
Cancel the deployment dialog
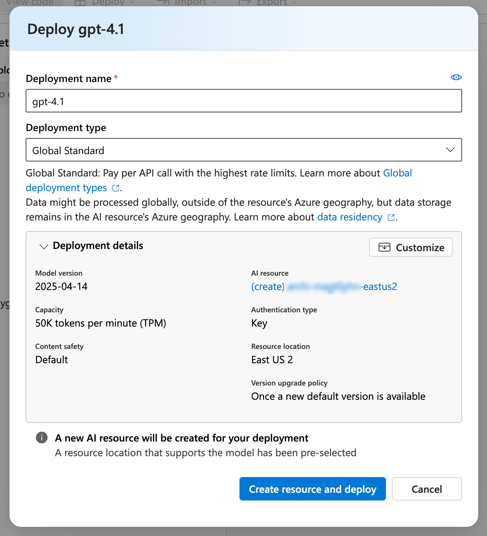coord(427,489)
